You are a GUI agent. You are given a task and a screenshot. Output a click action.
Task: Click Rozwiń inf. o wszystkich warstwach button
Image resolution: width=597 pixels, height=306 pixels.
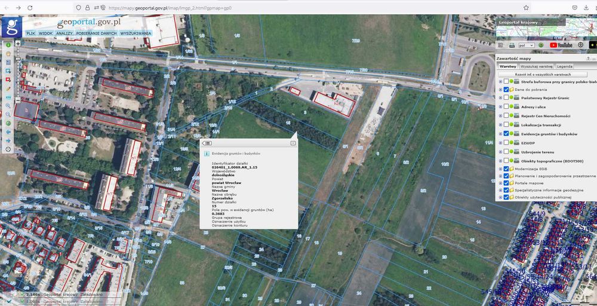[543, 75]
